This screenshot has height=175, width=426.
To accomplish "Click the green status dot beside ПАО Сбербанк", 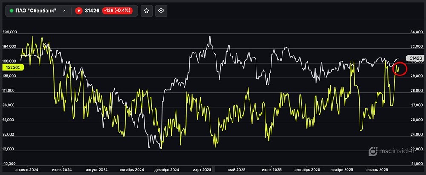I will click(12, 11).
